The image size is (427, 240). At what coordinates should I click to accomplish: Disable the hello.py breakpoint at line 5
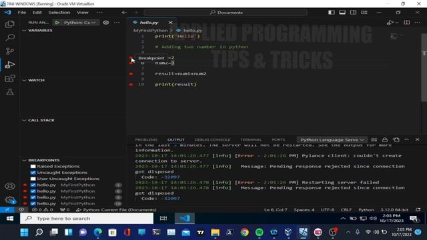pyautogui.click(x=33, y=185)
